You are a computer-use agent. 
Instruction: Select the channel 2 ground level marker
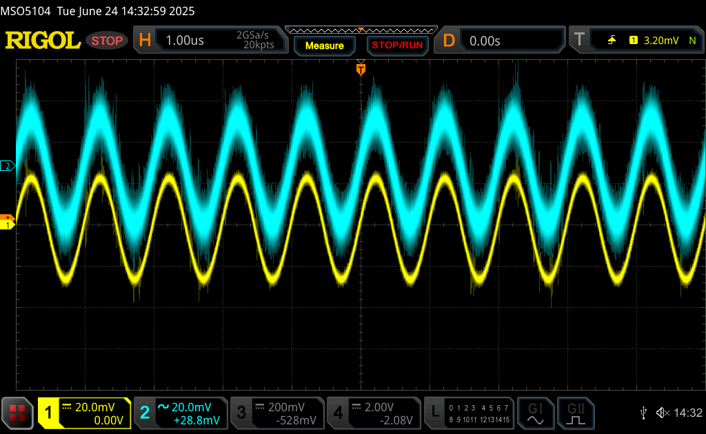point(8,166)
